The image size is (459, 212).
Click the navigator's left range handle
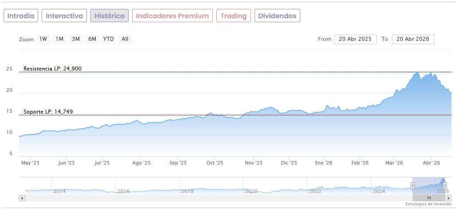pyautogui.click(x=412, y=185)
